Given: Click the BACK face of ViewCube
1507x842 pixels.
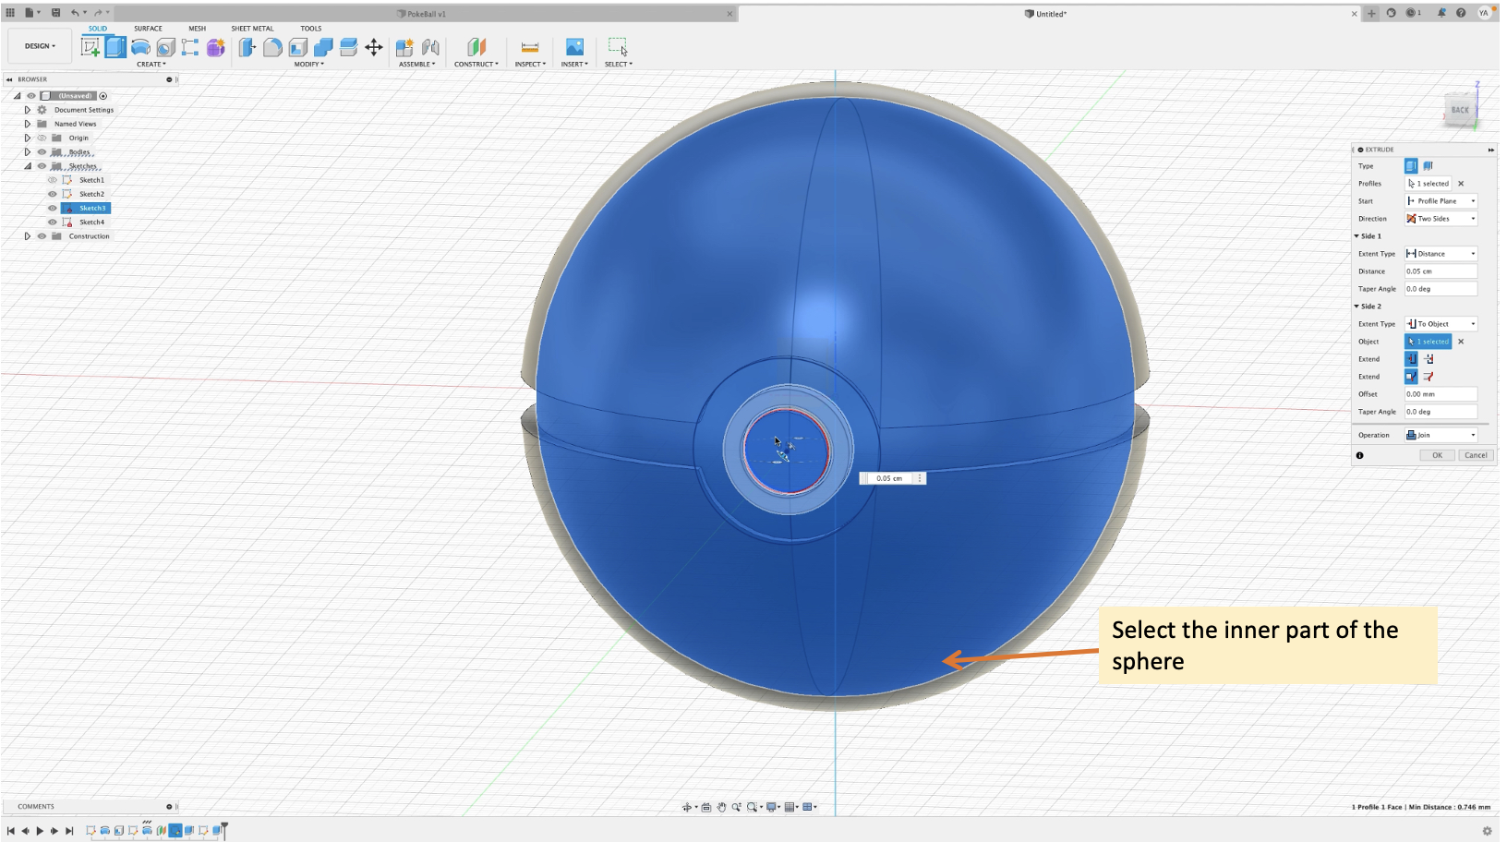Looking at the screenshot, I should point(1459,110).
